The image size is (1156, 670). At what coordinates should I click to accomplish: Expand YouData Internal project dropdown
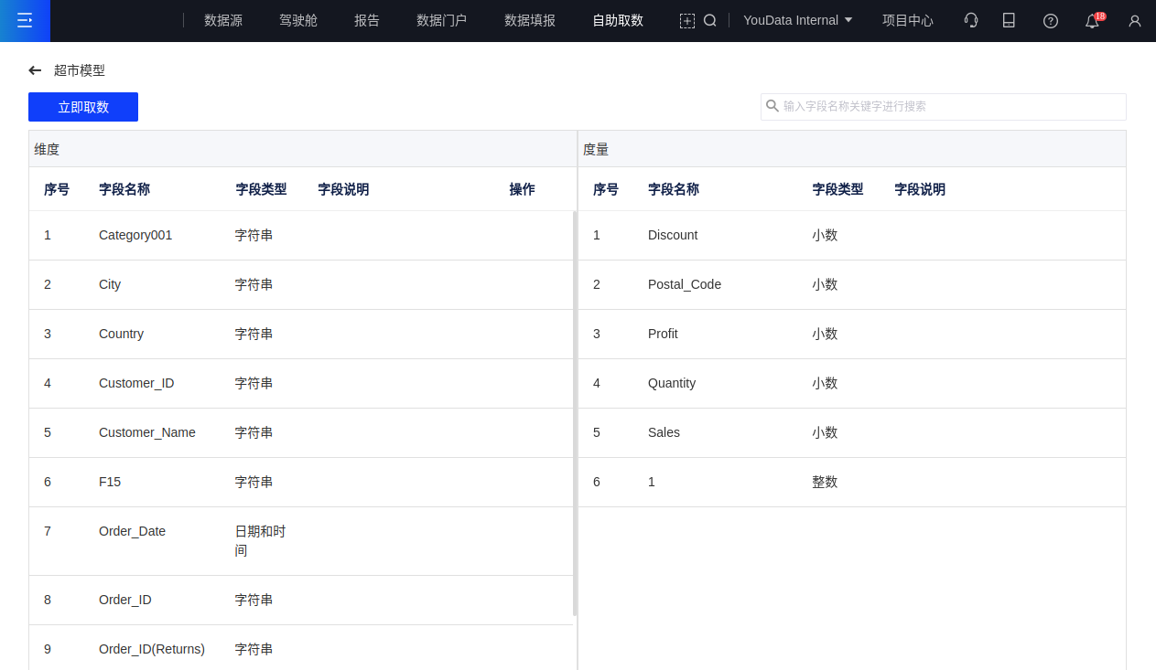(x=797, y=20)
